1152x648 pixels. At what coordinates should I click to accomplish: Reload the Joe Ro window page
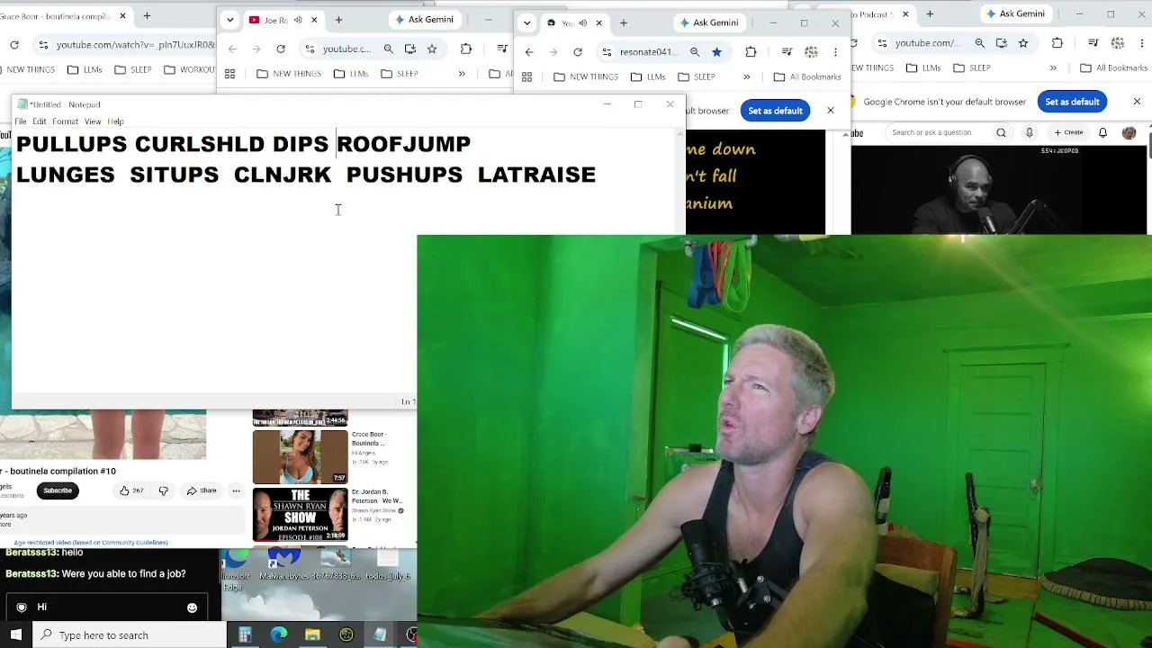click(x=281, y=49)
